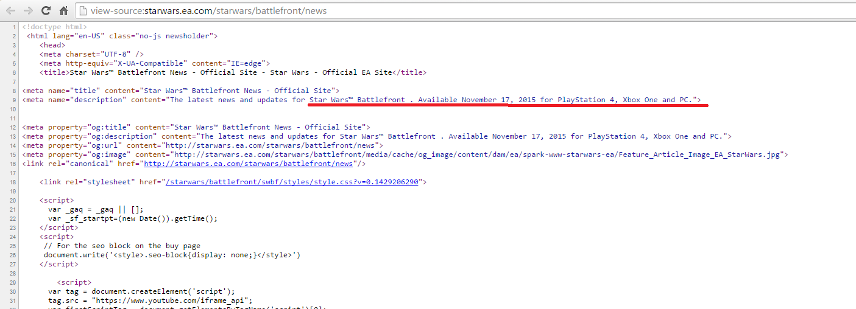856x309 pixels.
Task: Reload the page with refresh icon
Action: pos(46,11)
